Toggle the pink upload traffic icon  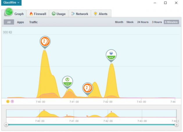[12, 101]
